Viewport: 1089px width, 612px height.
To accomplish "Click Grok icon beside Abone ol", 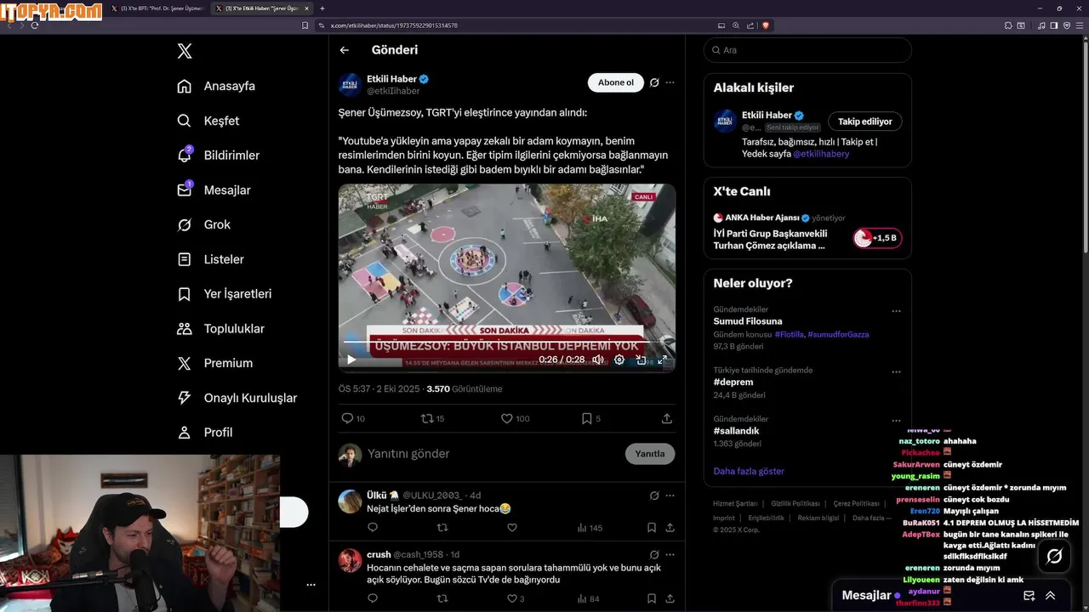I will pyautogui.click(x=654, y=82).
